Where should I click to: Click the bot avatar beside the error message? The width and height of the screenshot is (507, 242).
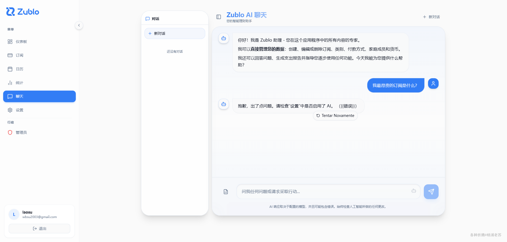point(224,104)
